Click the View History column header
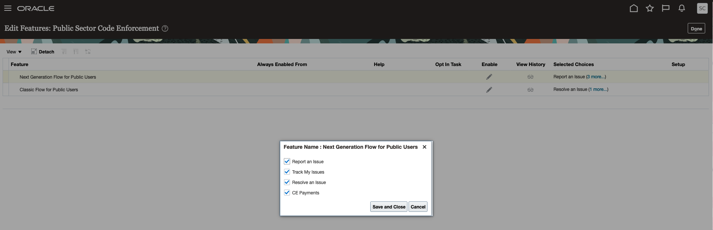This screenshot has height=230, width=713. [x=531, y=64]
